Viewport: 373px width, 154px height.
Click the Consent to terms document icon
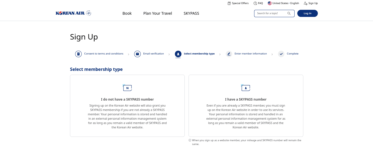tap(78, 54)
